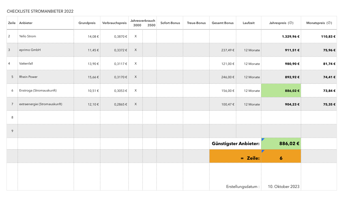This screenshot has height=198, width=351.
Task: Click the Monatspreis column header
Action: click(x=319, y=23)
